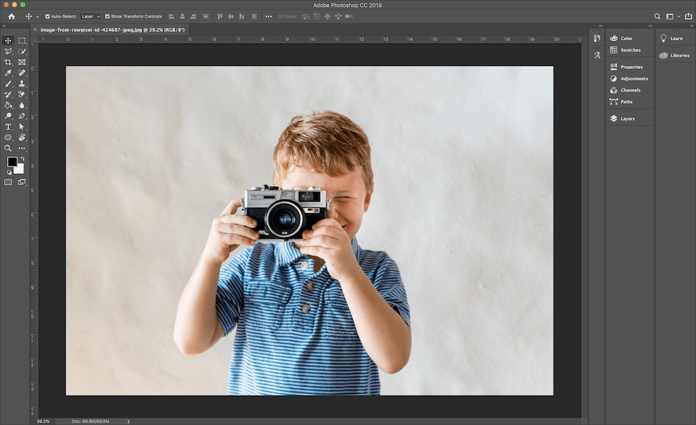This screenshot has height=425, width=696.
Task: Enable the Auto-Select checkbox
Action: pyautogui.click(x=47, y=16)
